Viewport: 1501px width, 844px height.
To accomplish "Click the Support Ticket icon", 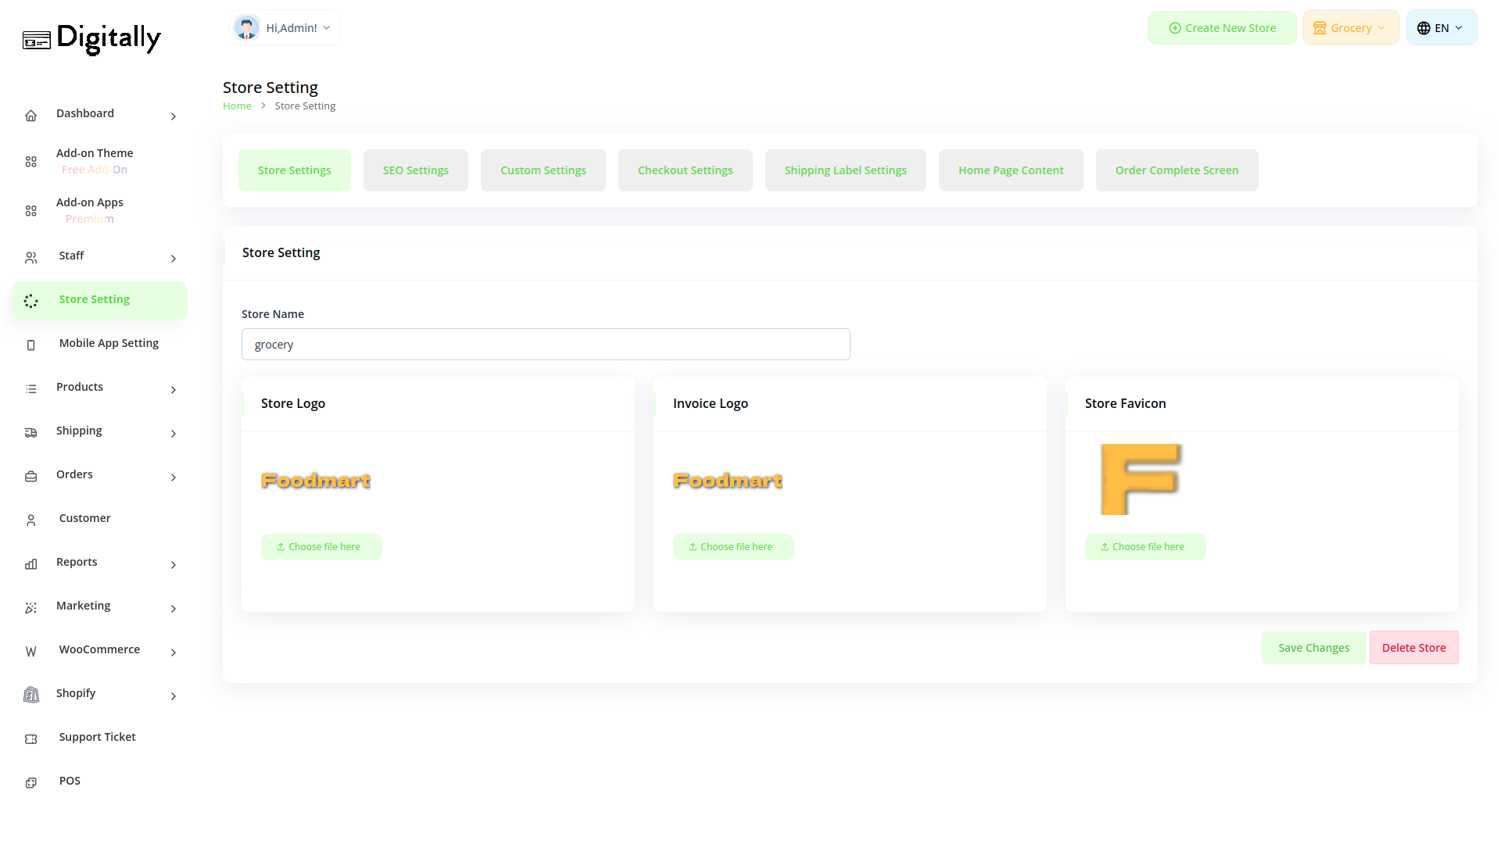I will [x=31, y=739].
